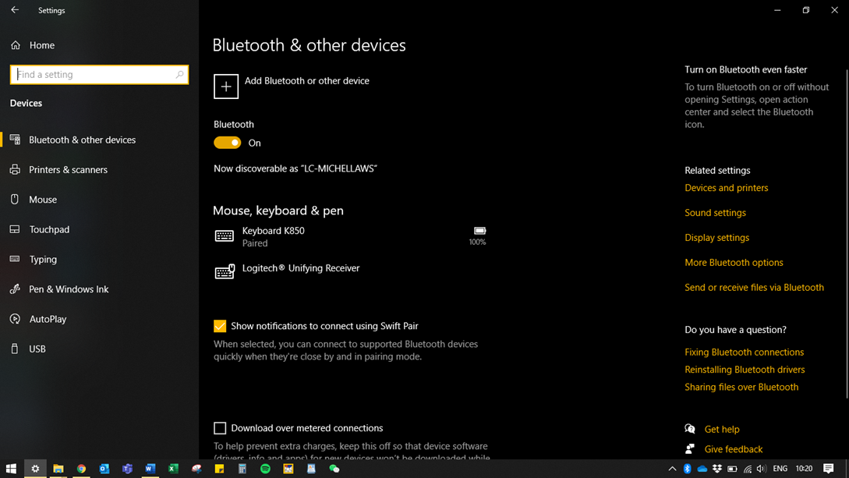The height and width of the screenshot is (478, 849).
Task: Show hidden system tray icons
Action: [672, 469]
